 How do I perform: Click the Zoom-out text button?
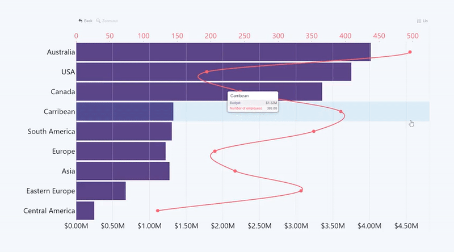point(110,21)
